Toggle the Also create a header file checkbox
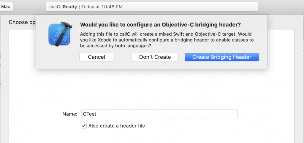304x143 pixels. (84, 125)
